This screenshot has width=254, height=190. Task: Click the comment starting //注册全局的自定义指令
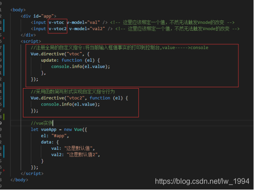[120, 47]
